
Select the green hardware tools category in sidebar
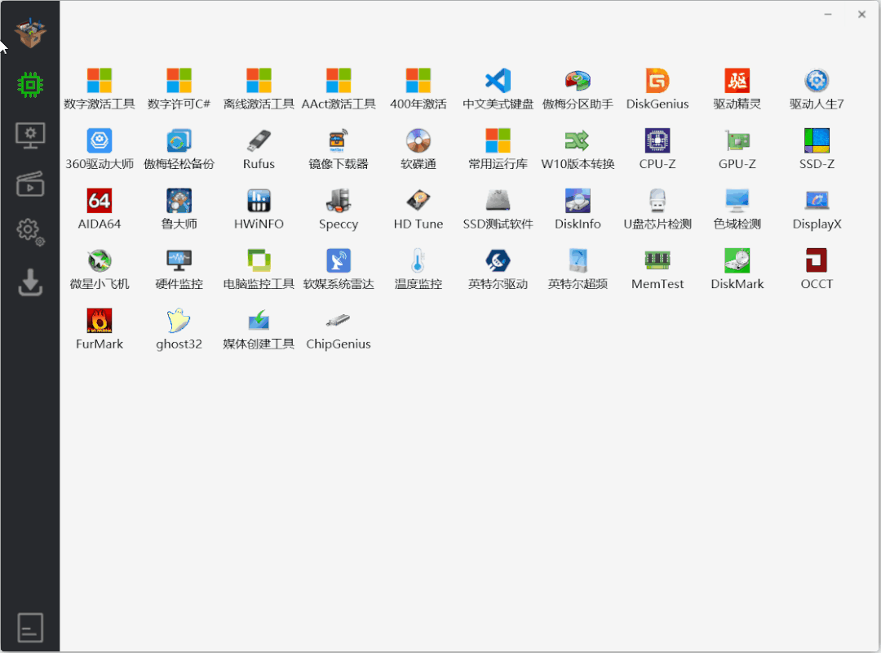[30, 84]
